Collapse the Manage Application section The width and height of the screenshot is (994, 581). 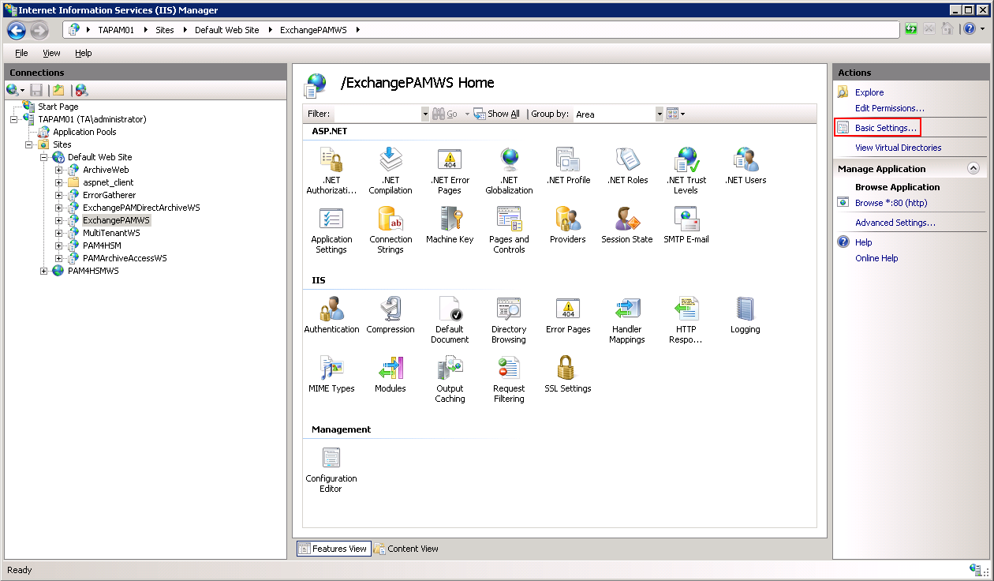[974, 168]
